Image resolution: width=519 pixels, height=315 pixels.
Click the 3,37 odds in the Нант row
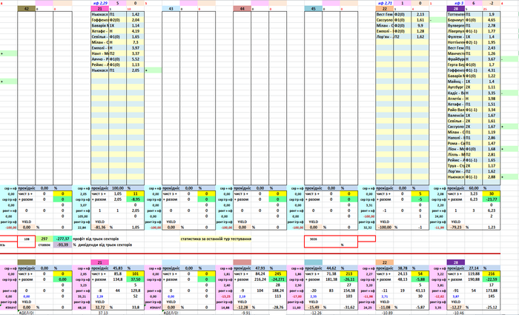click(x=136, y=53)
